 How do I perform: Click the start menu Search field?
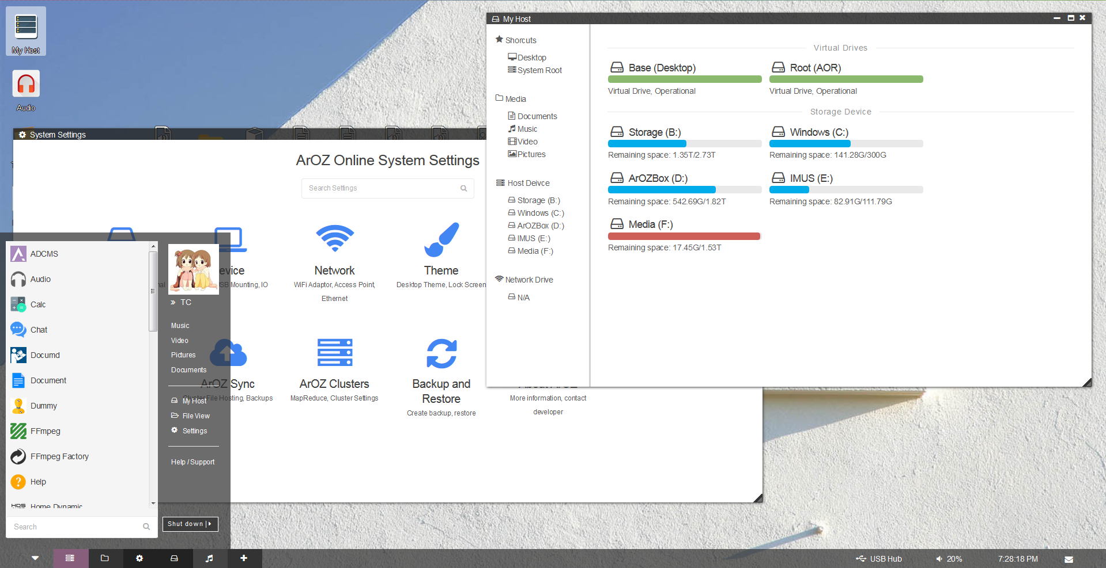coord(82,527)
